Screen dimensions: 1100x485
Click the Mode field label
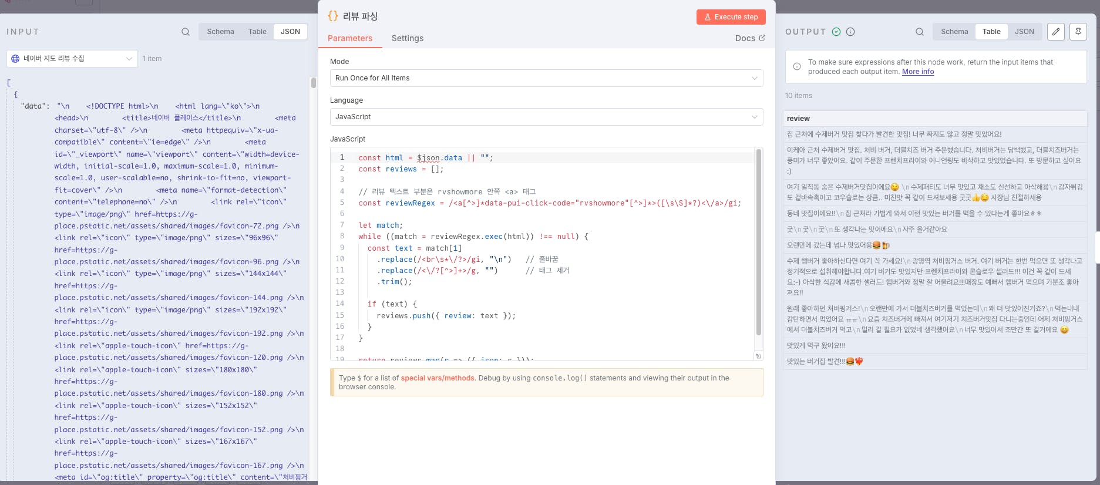(339, 62)
